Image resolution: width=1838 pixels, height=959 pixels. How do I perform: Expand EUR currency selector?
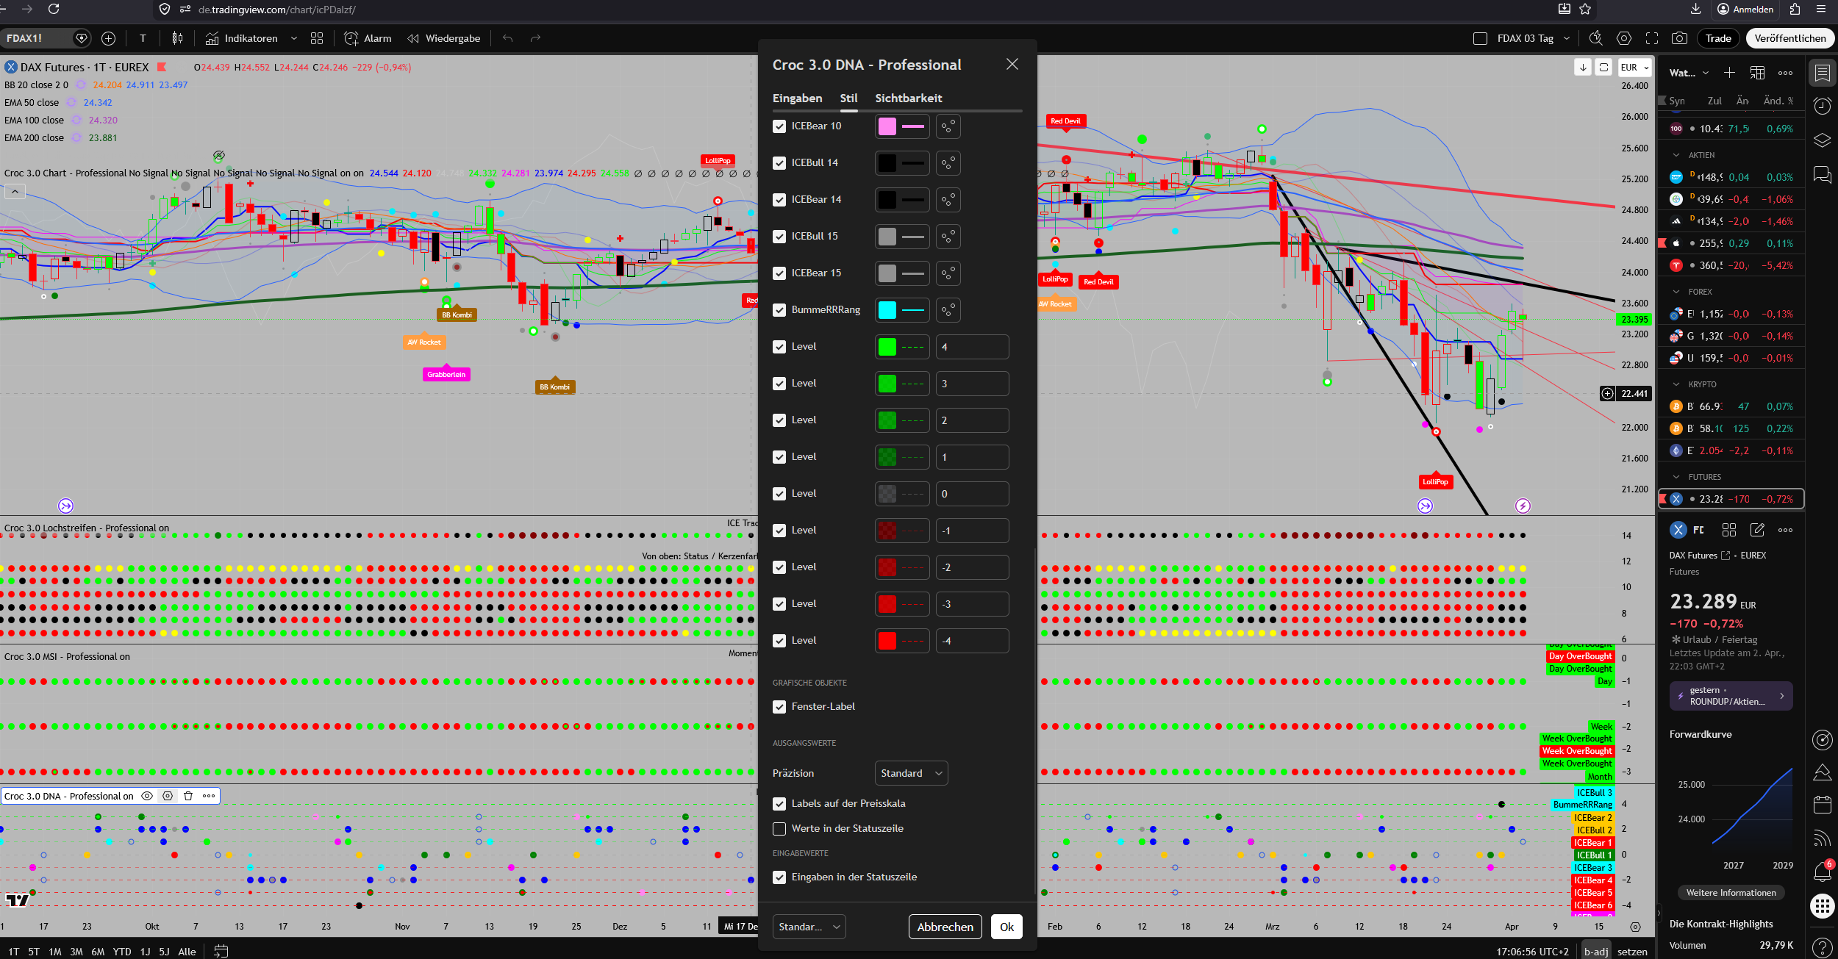1635,68
